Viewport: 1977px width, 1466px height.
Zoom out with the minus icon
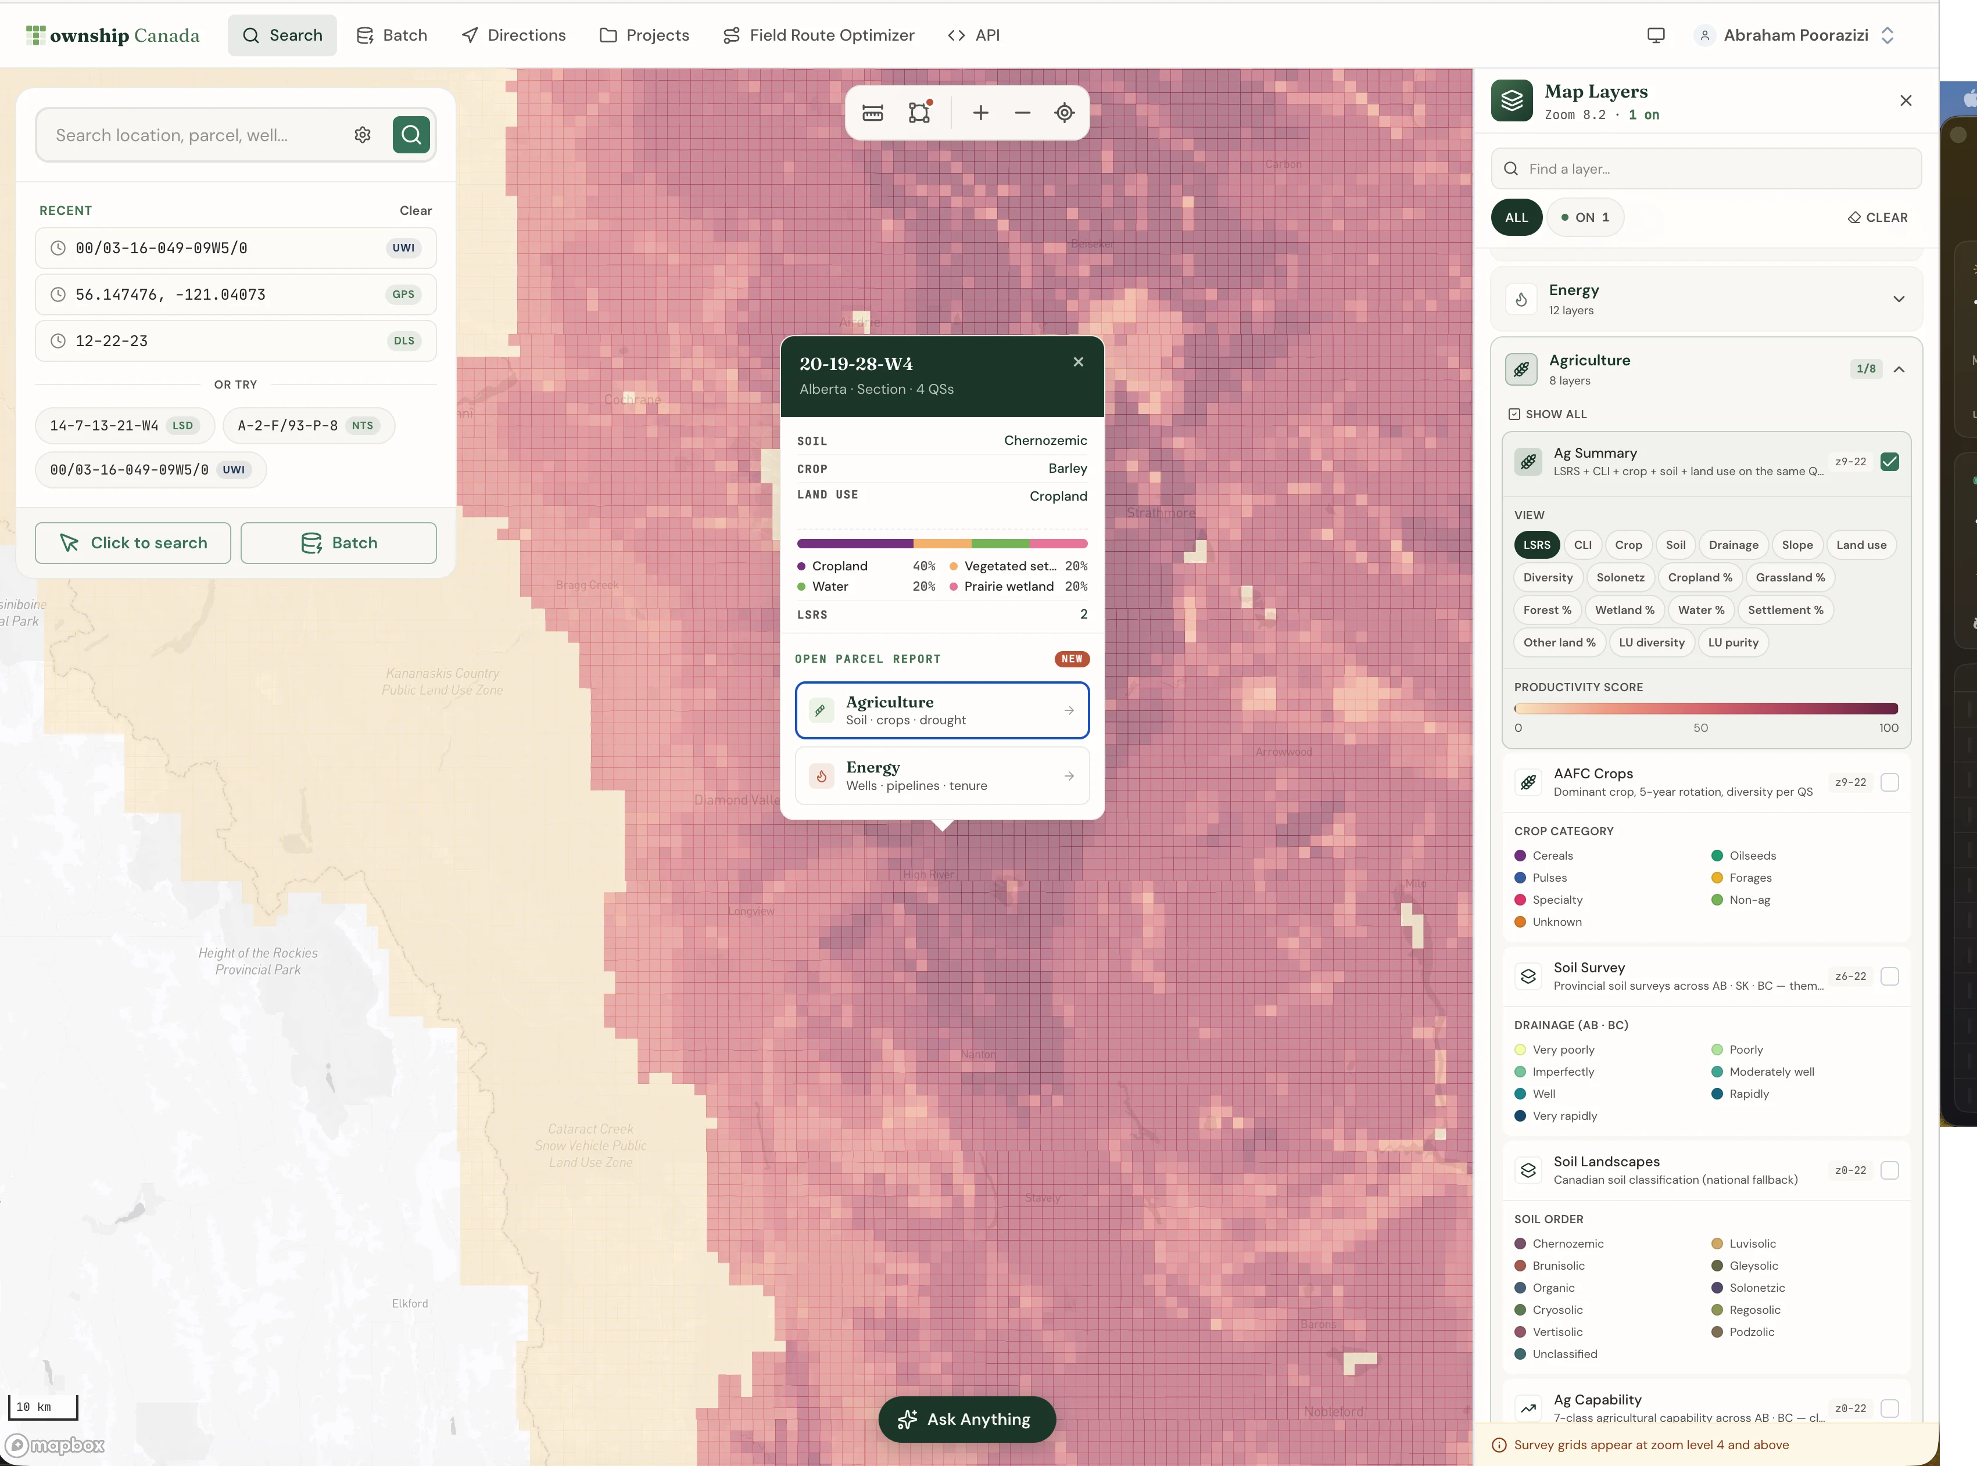1023,113
